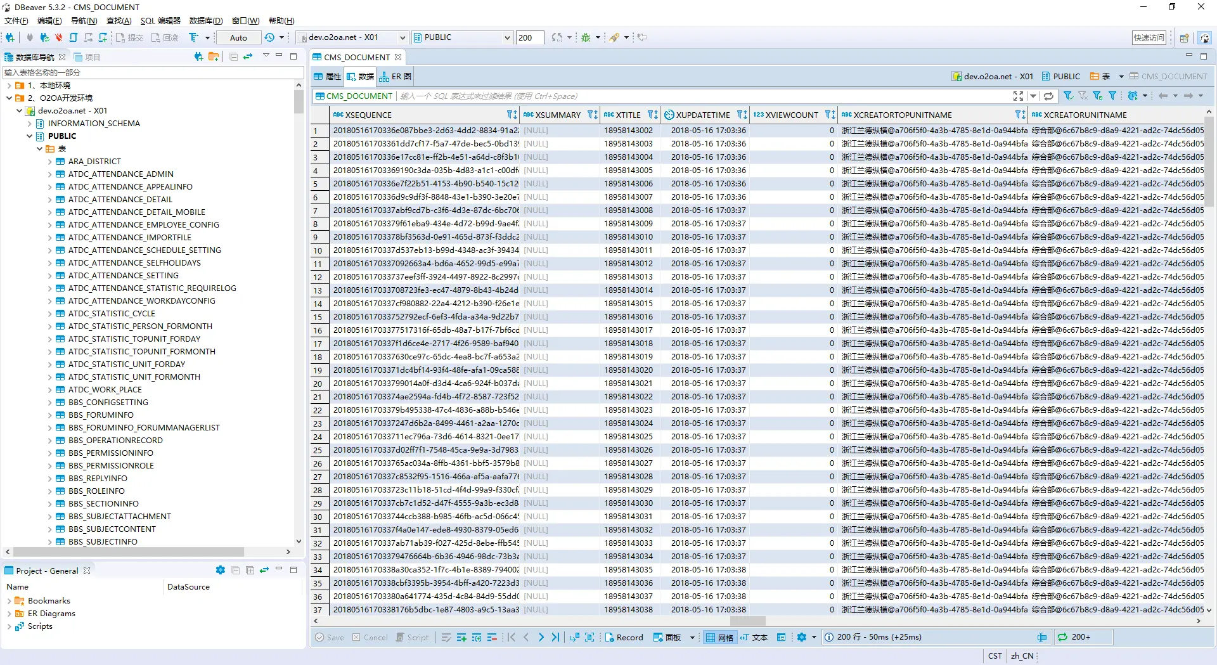The image size is (1217, 665).
Task: Click the red disconnect icon in toolbar
Action: [x=59, y=37]
